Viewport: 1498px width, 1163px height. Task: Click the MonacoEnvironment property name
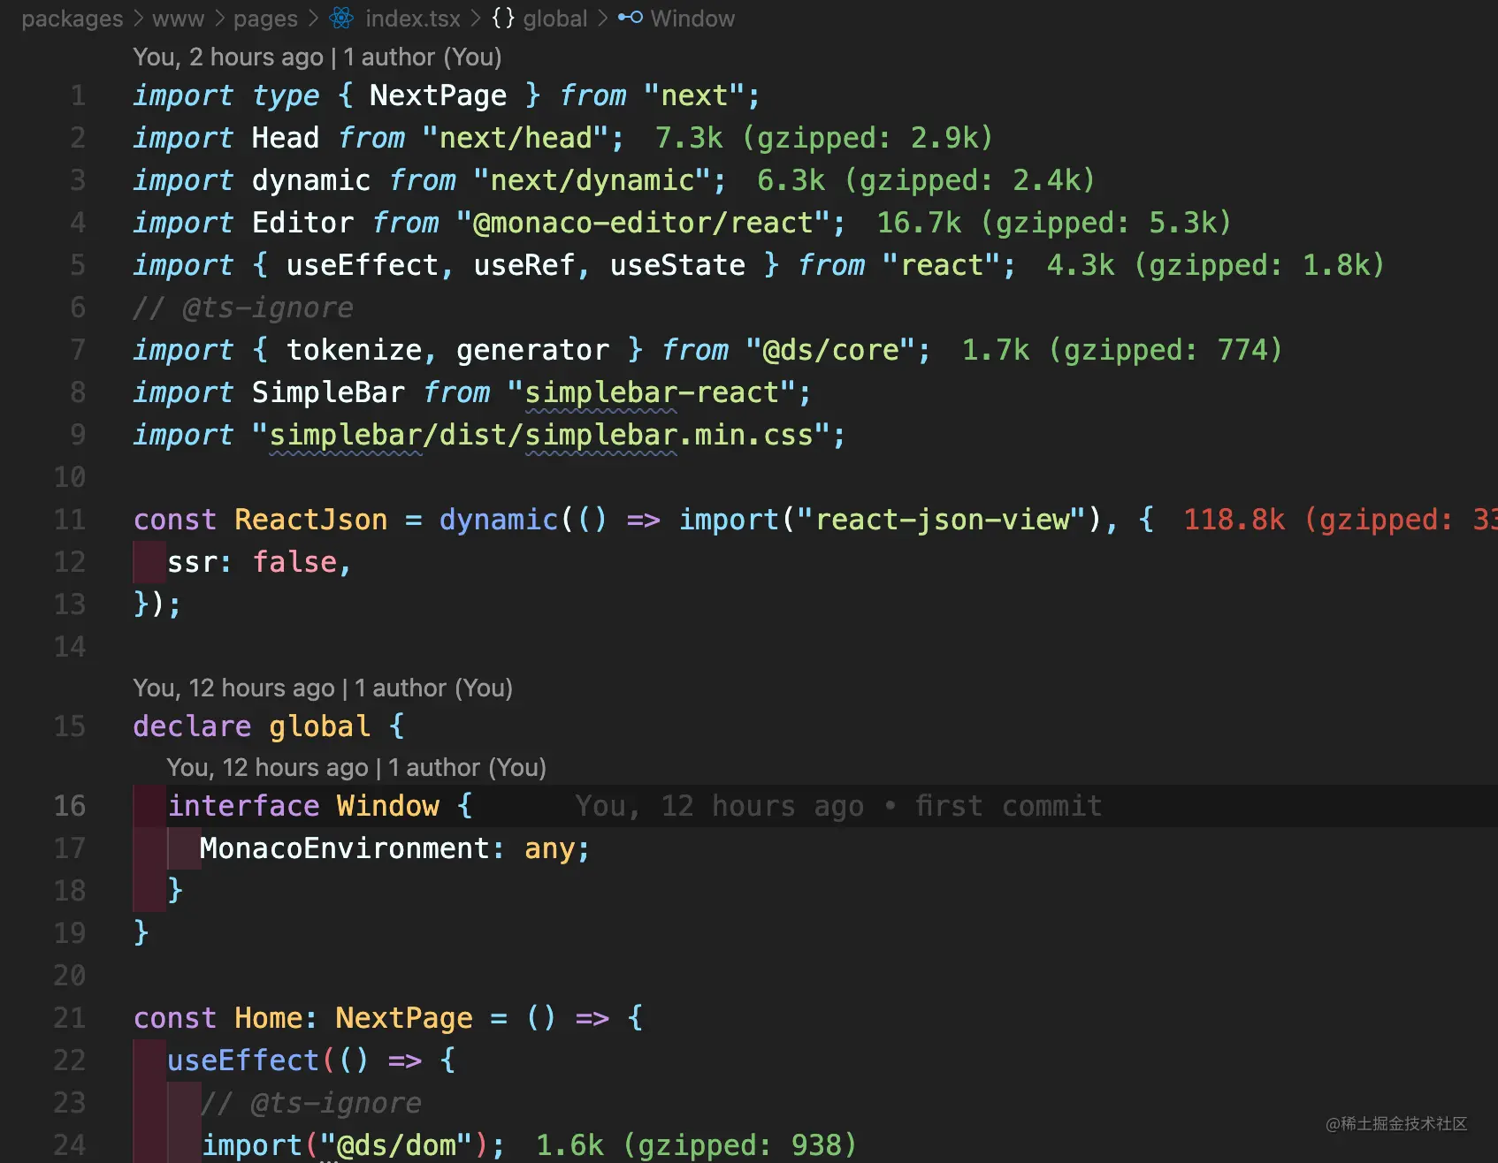coord(344,848)
